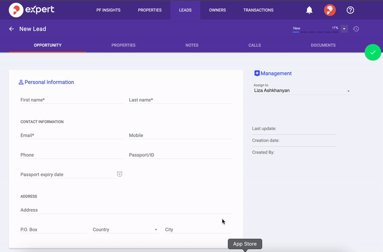The image size is (383, 252).
Task: Focus the Mobile field
Action: [x=180, y=135]
